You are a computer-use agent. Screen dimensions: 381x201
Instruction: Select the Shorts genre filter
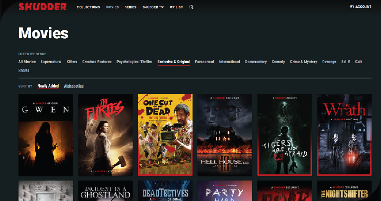pyautogui.click(x=24, y=71)
